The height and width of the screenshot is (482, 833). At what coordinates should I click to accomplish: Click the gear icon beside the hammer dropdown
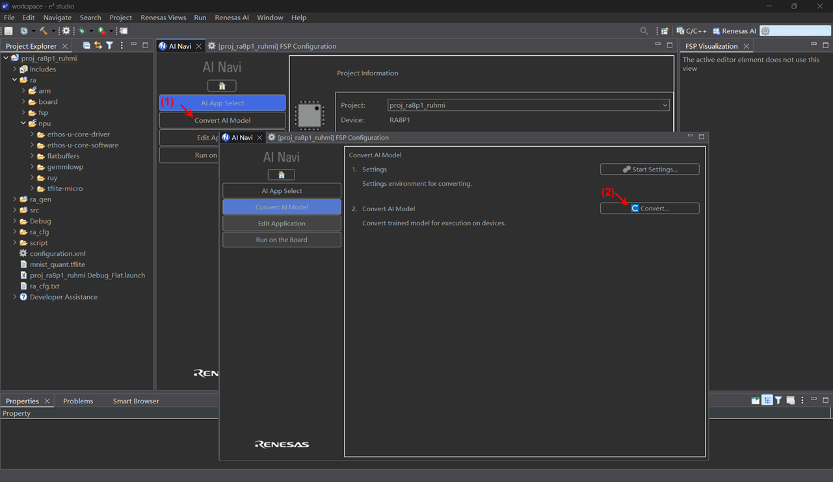[66, 31]
